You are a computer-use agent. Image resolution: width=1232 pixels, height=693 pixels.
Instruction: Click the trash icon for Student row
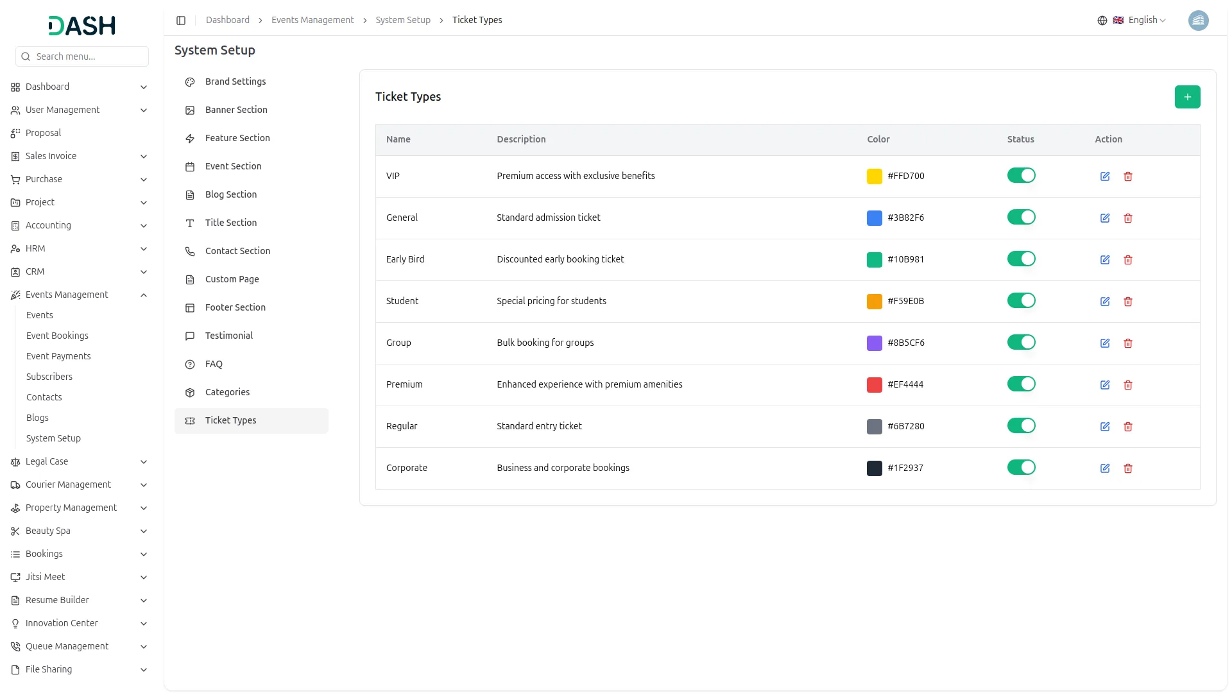pyautogui.click(x=1128, y=302)
